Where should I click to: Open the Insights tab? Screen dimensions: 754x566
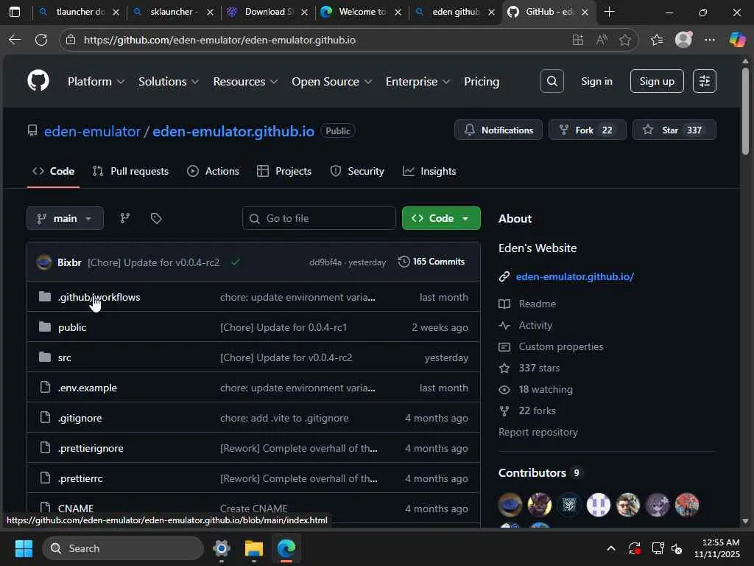click(x=429, y=171)
